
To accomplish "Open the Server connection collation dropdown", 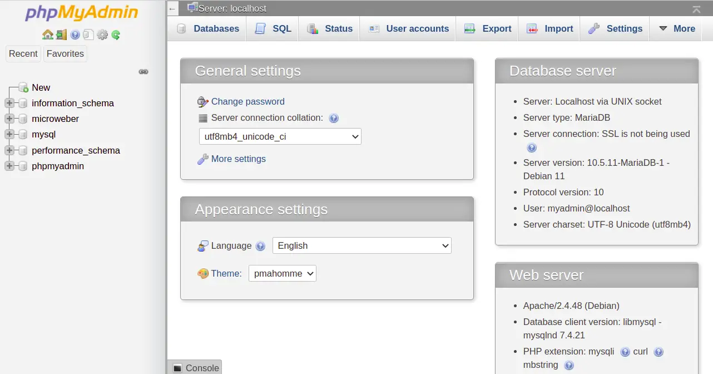I will coord(280,136).
